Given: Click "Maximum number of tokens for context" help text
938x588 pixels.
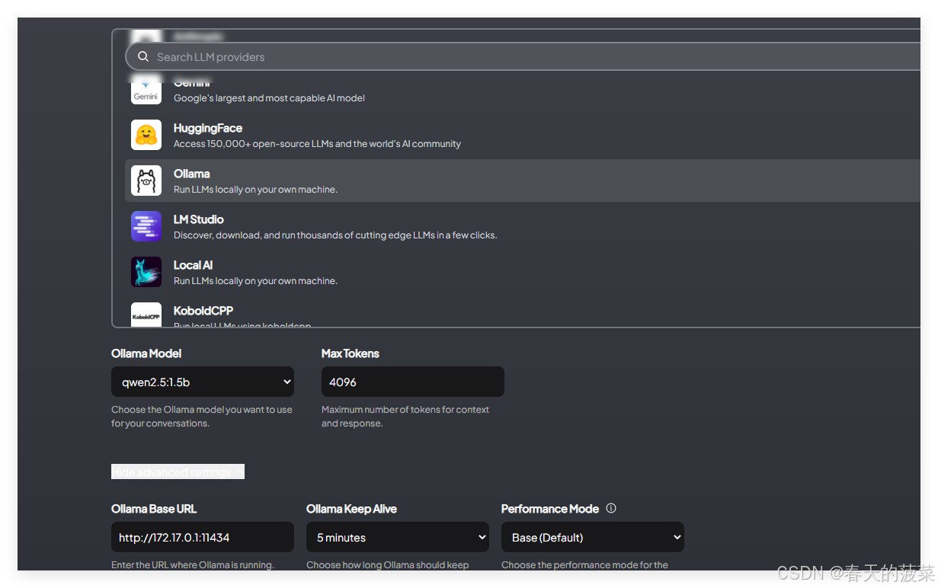Looking at the screenshot, I should tap(405, 417).
